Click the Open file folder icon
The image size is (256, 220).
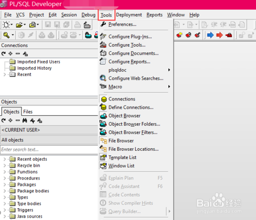(19, 25)
